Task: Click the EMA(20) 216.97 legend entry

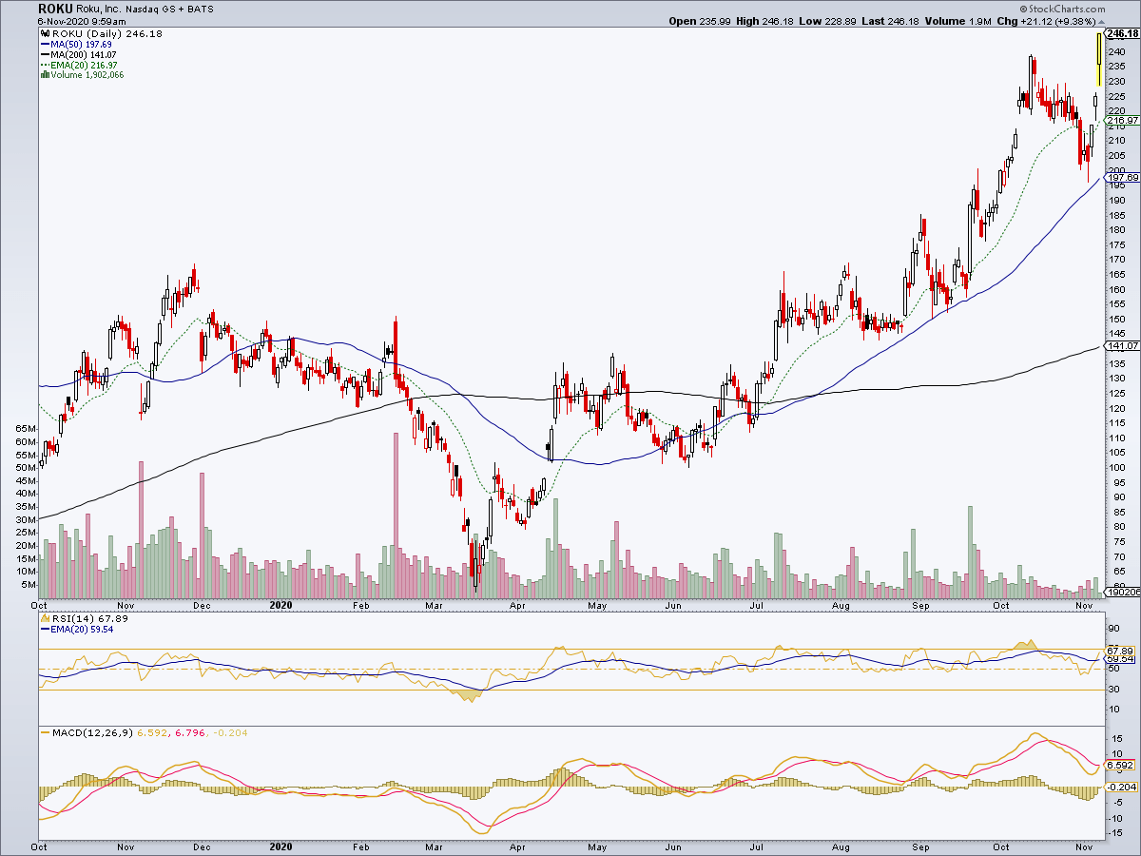Action: (x=80, y=64)
